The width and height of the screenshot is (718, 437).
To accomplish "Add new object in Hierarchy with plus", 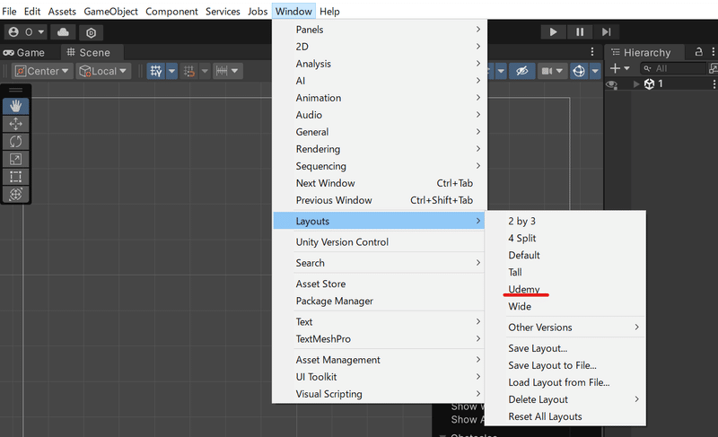I will [619, 68].
